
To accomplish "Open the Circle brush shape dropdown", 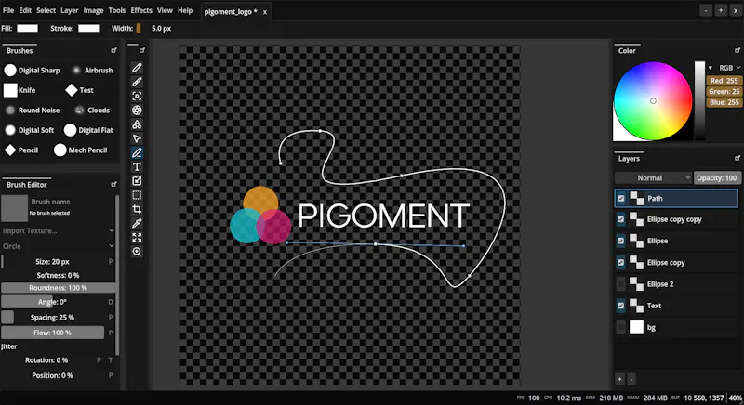I will tap(58, 246).
